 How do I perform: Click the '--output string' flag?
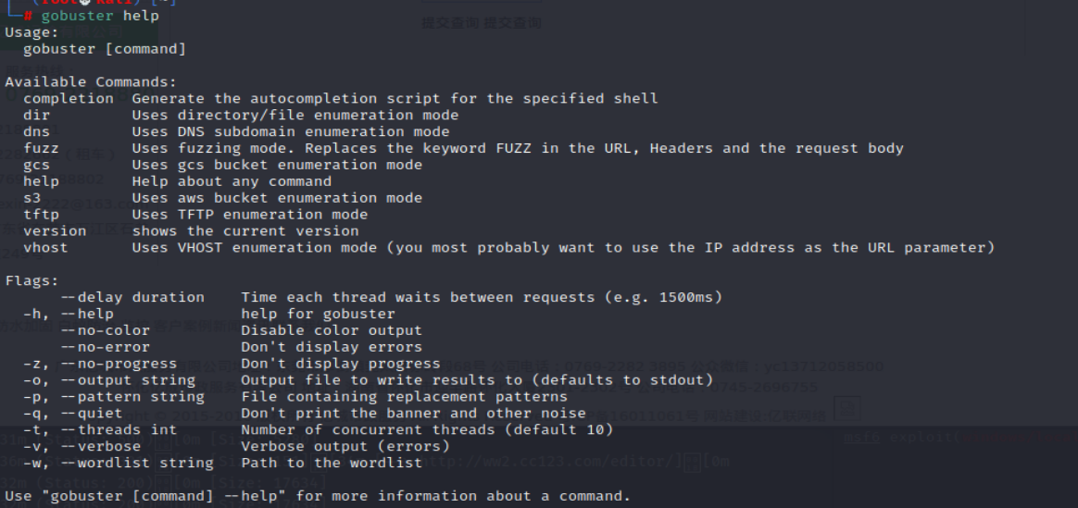click(127, 379)
